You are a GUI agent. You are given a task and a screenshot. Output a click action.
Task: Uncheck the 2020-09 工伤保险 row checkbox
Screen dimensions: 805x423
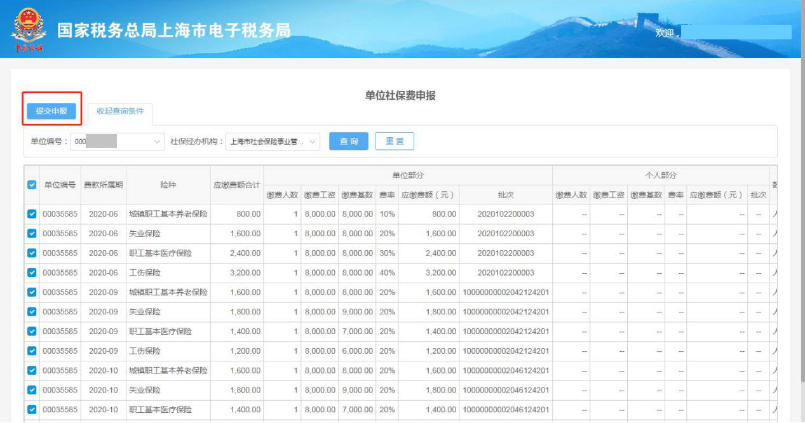tap(32, 351)
